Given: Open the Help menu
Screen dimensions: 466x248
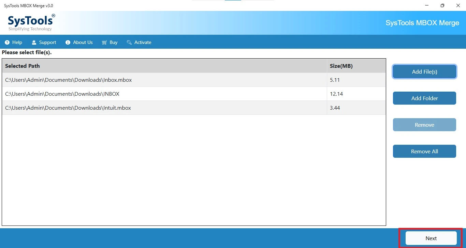Looking at the screenshot, I should (13, 43).
